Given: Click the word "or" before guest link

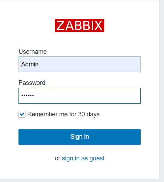Looking at the screenshot, I should coord(58,158).
